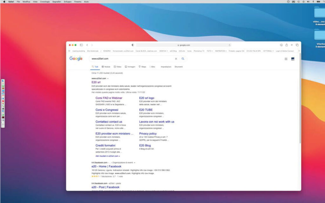Screen dimensions: 325x203
Task: Reload the page using the address bar icon
Action: 230,45
